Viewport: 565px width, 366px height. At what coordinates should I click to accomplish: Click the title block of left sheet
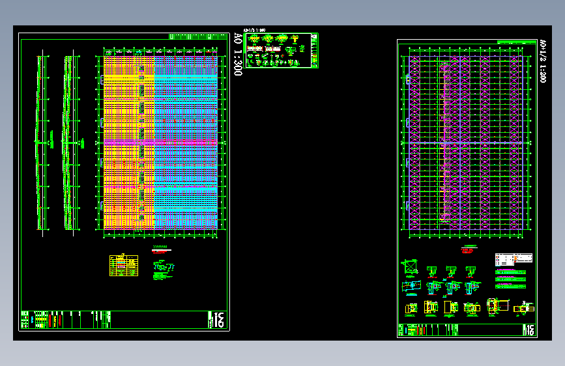pyautogui.click(x=124, y=320)
